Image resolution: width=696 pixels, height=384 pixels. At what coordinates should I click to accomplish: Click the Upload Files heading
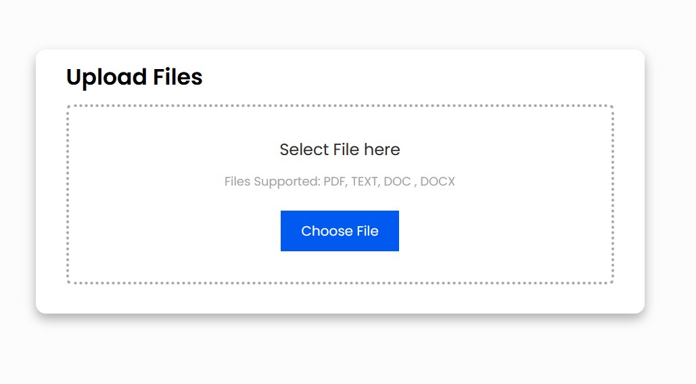[x=134, y=77]
